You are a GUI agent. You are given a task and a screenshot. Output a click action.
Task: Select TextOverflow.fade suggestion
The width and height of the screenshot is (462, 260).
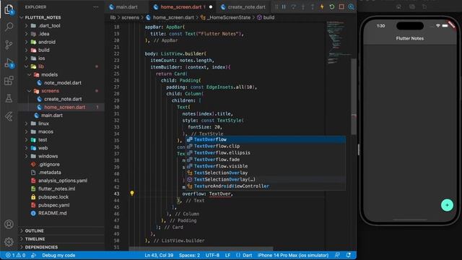266,160
